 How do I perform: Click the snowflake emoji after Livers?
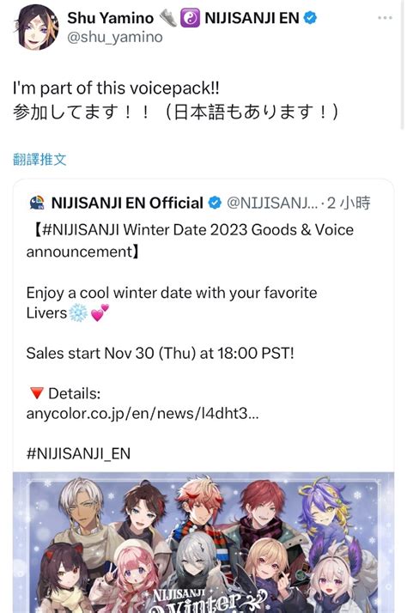78,313
